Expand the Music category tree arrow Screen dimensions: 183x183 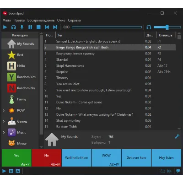pyautogui.click(x=4, y=132)
